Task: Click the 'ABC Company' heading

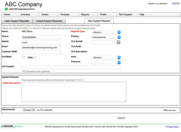Action: 24,4
